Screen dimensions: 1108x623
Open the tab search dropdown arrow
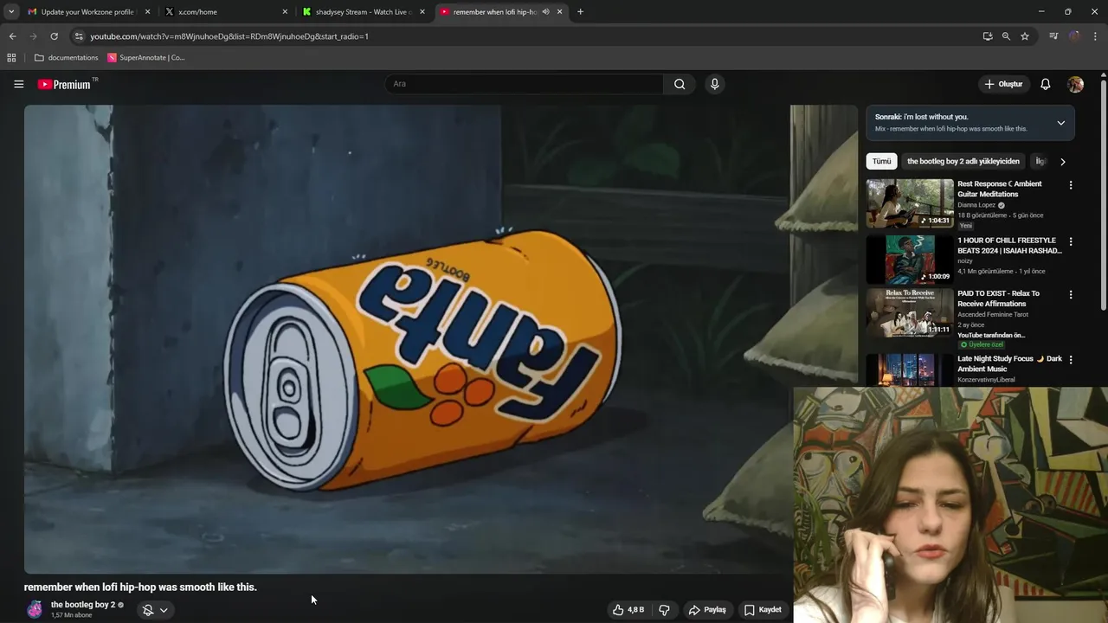(x=11, y=12)
